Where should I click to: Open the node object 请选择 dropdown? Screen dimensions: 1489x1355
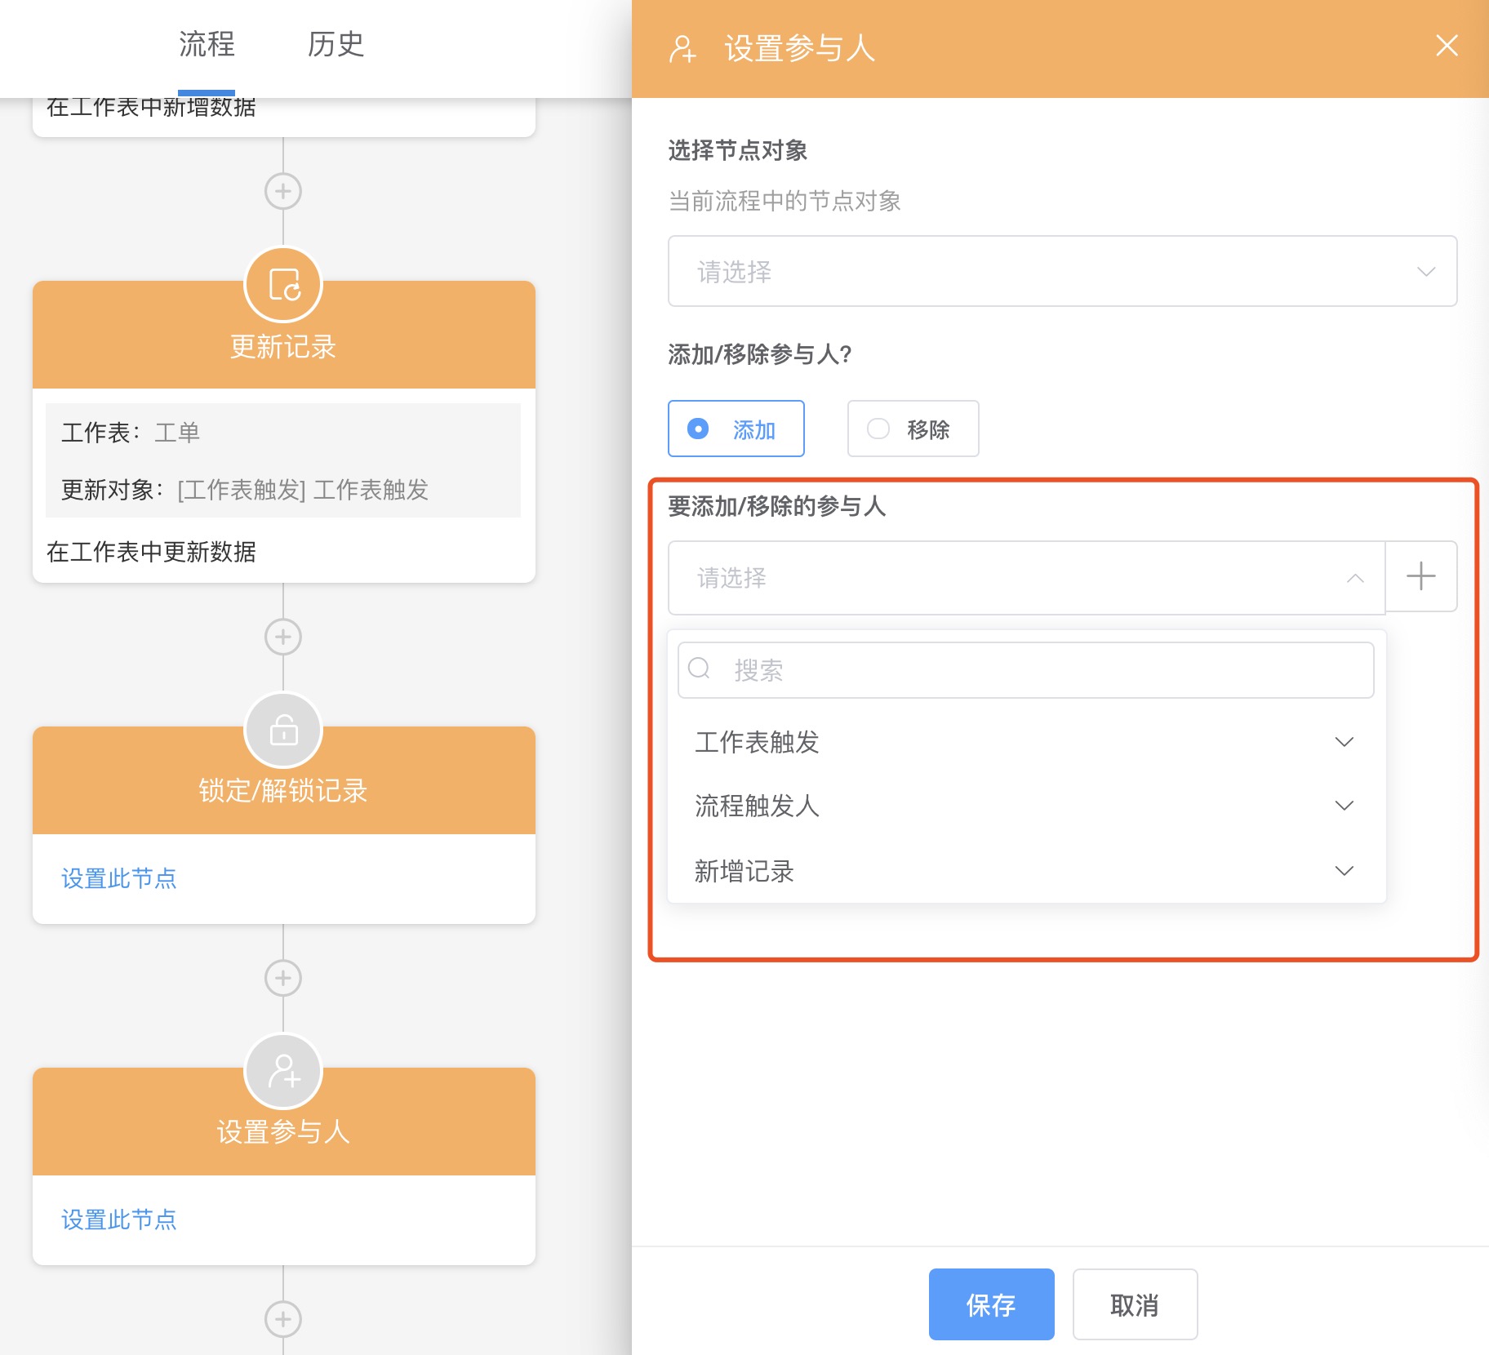click(x=1062, y=271)
